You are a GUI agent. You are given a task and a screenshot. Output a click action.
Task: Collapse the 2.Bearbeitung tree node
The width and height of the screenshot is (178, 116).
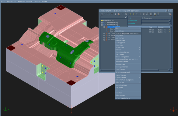(x=102, y=25)
